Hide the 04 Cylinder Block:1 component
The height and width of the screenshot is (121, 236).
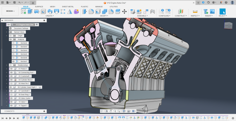point(11,80)
